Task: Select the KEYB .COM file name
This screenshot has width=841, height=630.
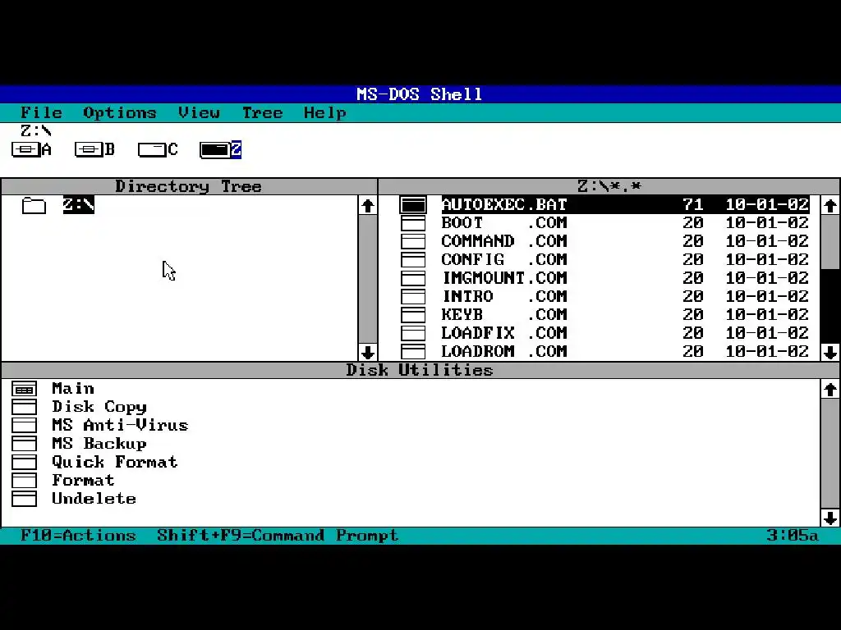Action: click(x=504, y=315)
